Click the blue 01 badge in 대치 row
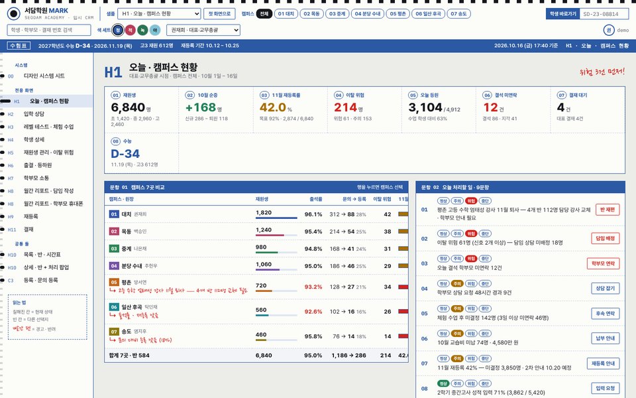This screenshot has height=398, width=636. click(114, 214)
